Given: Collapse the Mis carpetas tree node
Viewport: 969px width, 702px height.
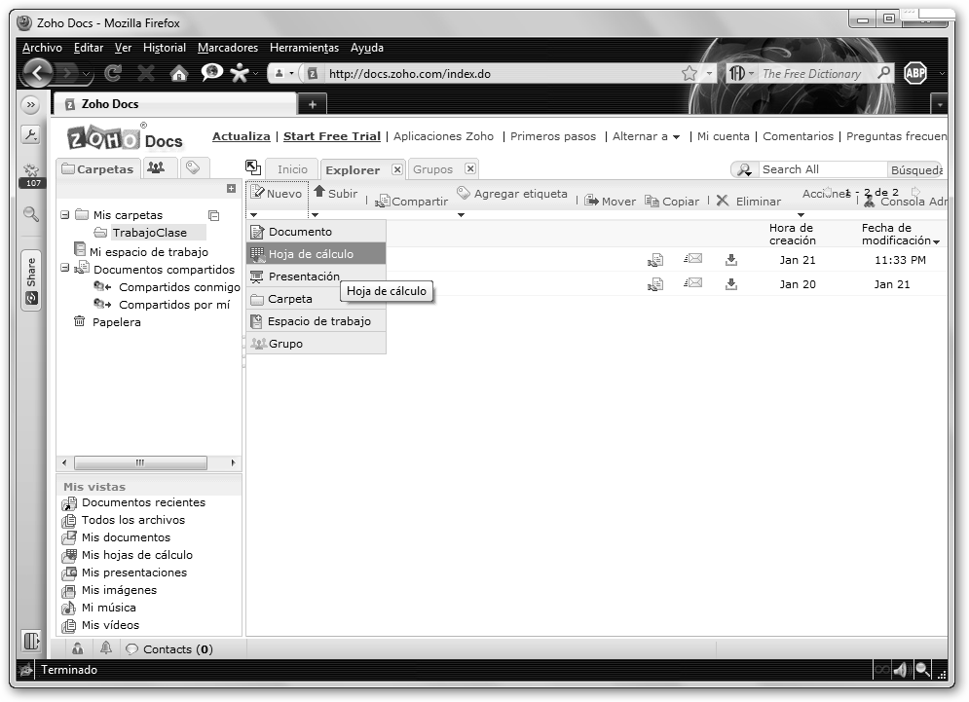Looking at the screenshot, I should (65, 215).
